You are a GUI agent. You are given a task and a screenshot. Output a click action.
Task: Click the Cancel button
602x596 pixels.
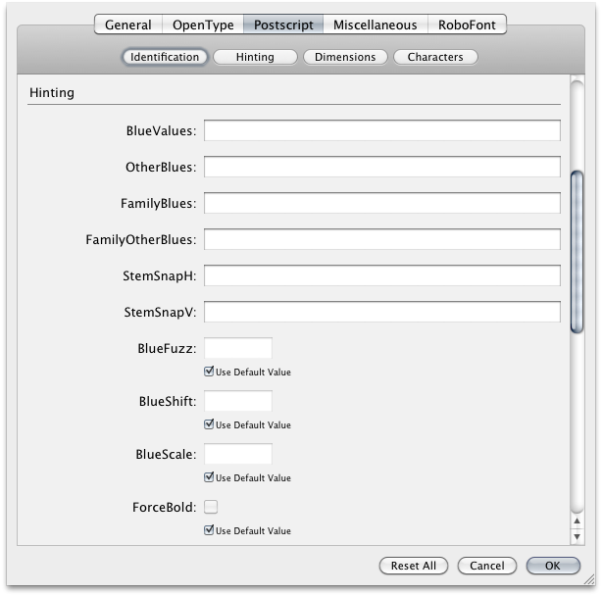486,566
